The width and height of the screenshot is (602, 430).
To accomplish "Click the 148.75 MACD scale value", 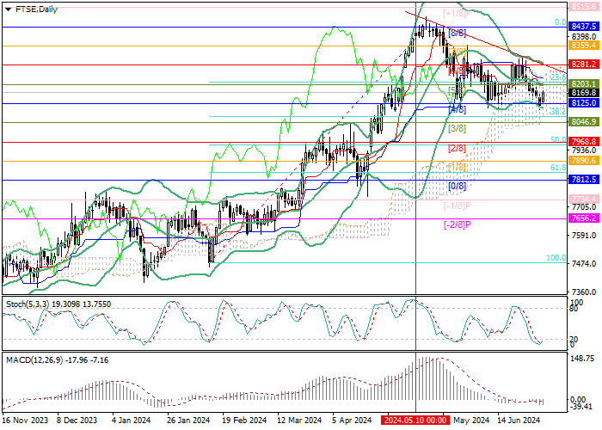I will coord(583,359).
